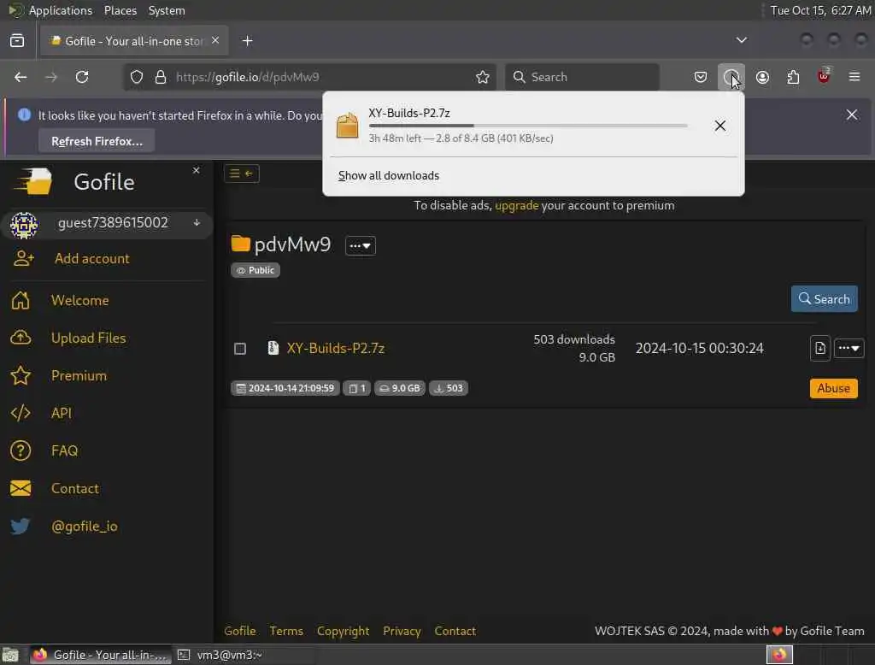Screen dimensions: 875x665
Task: Click the Public visibility badge
Action: click(x=255, y=270)
